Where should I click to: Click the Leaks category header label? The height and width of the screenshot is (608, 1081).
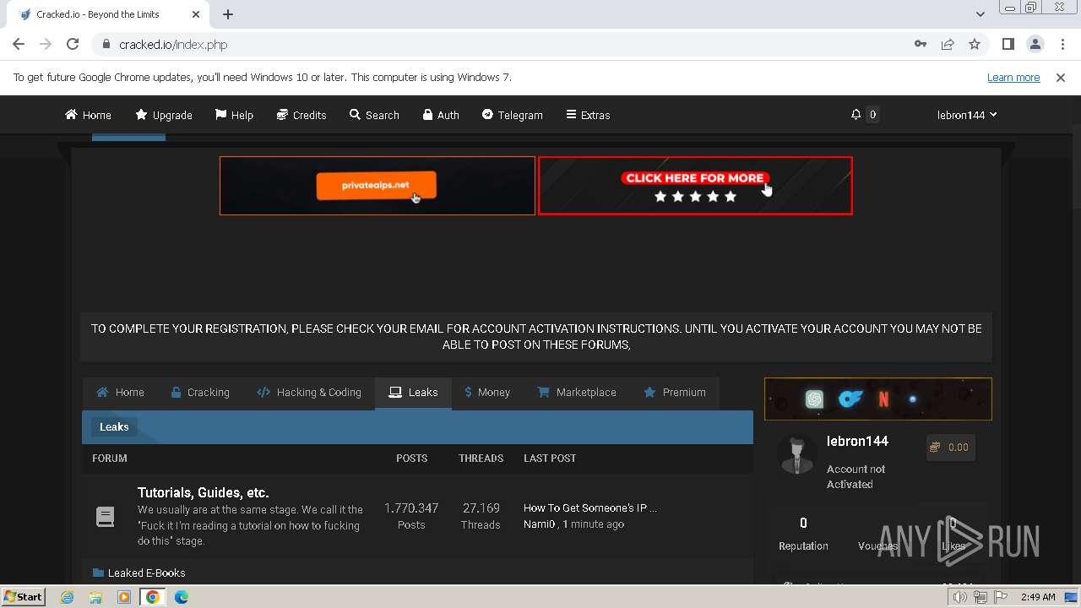point(114,427)
